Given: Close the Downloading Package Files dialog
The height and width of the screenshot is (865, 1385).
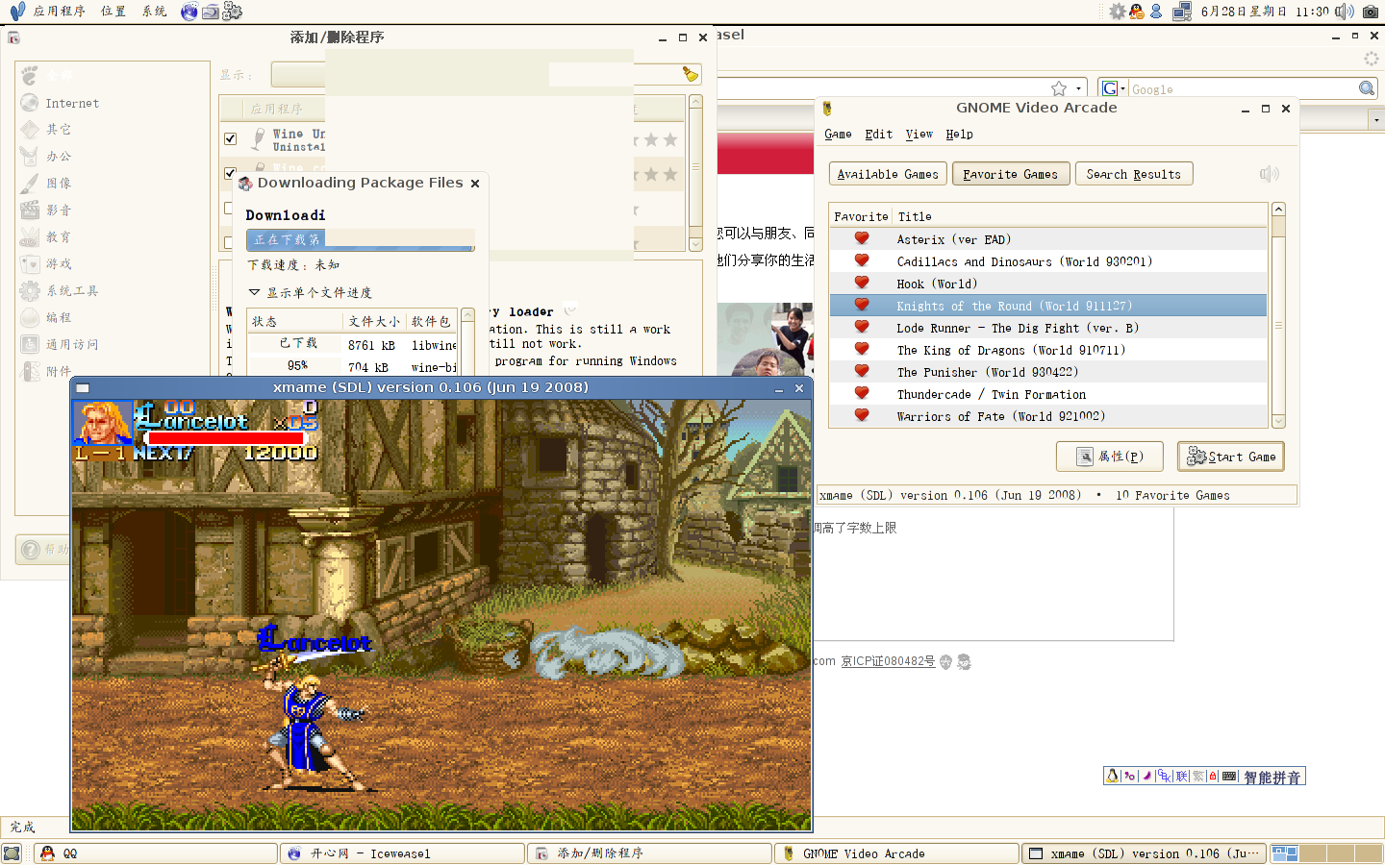Looking at the screenshot, I should coord(475,184).
